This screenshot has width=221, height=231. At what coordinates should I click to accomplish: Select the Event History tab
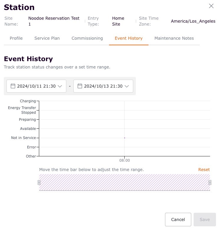point(128,38)
